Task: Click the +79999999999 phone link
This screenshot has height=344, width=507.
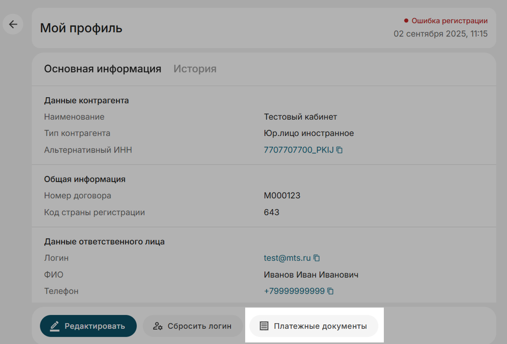Action: [x=294, y=291]
